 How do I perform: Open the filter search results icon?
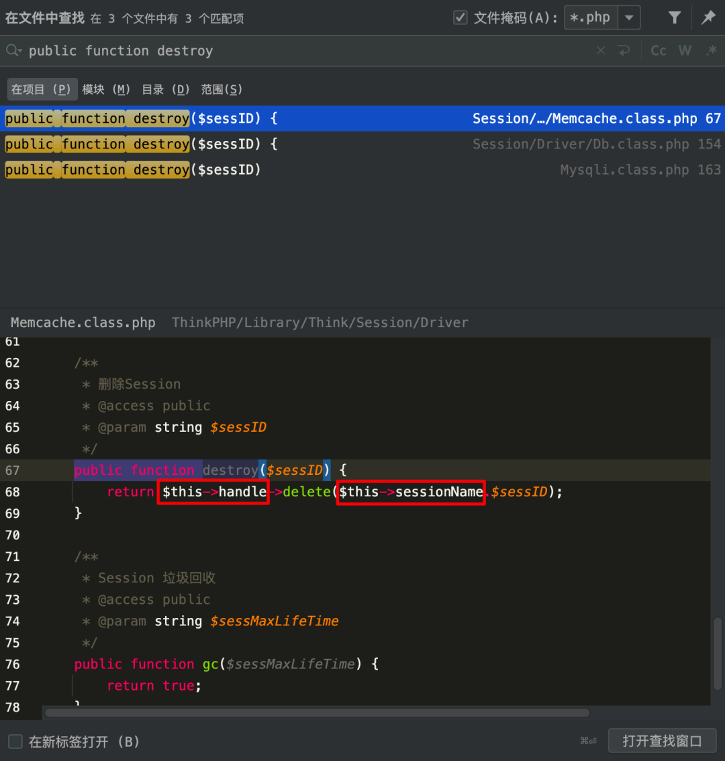point(674,18)
